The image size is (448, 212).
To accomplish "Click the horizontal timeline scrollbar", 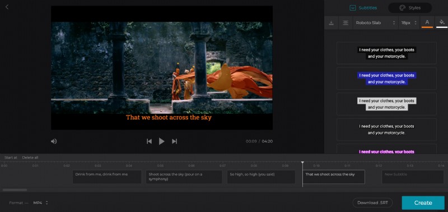I will (x=15, y=190).
